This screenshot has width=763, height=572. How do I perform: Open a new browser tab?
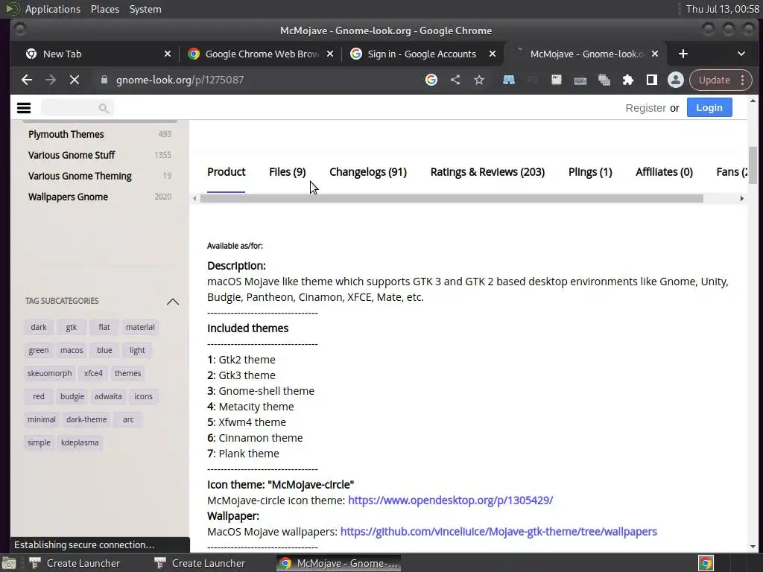683,54
